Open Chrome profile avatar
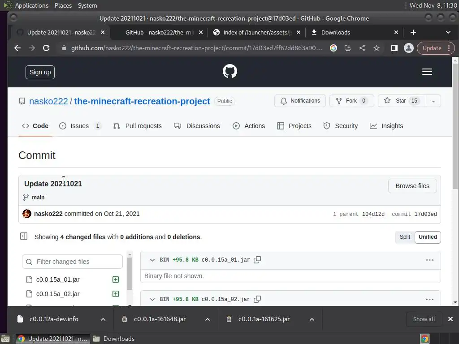This screenshot has height=344, width=459. [x=409, y=48]
